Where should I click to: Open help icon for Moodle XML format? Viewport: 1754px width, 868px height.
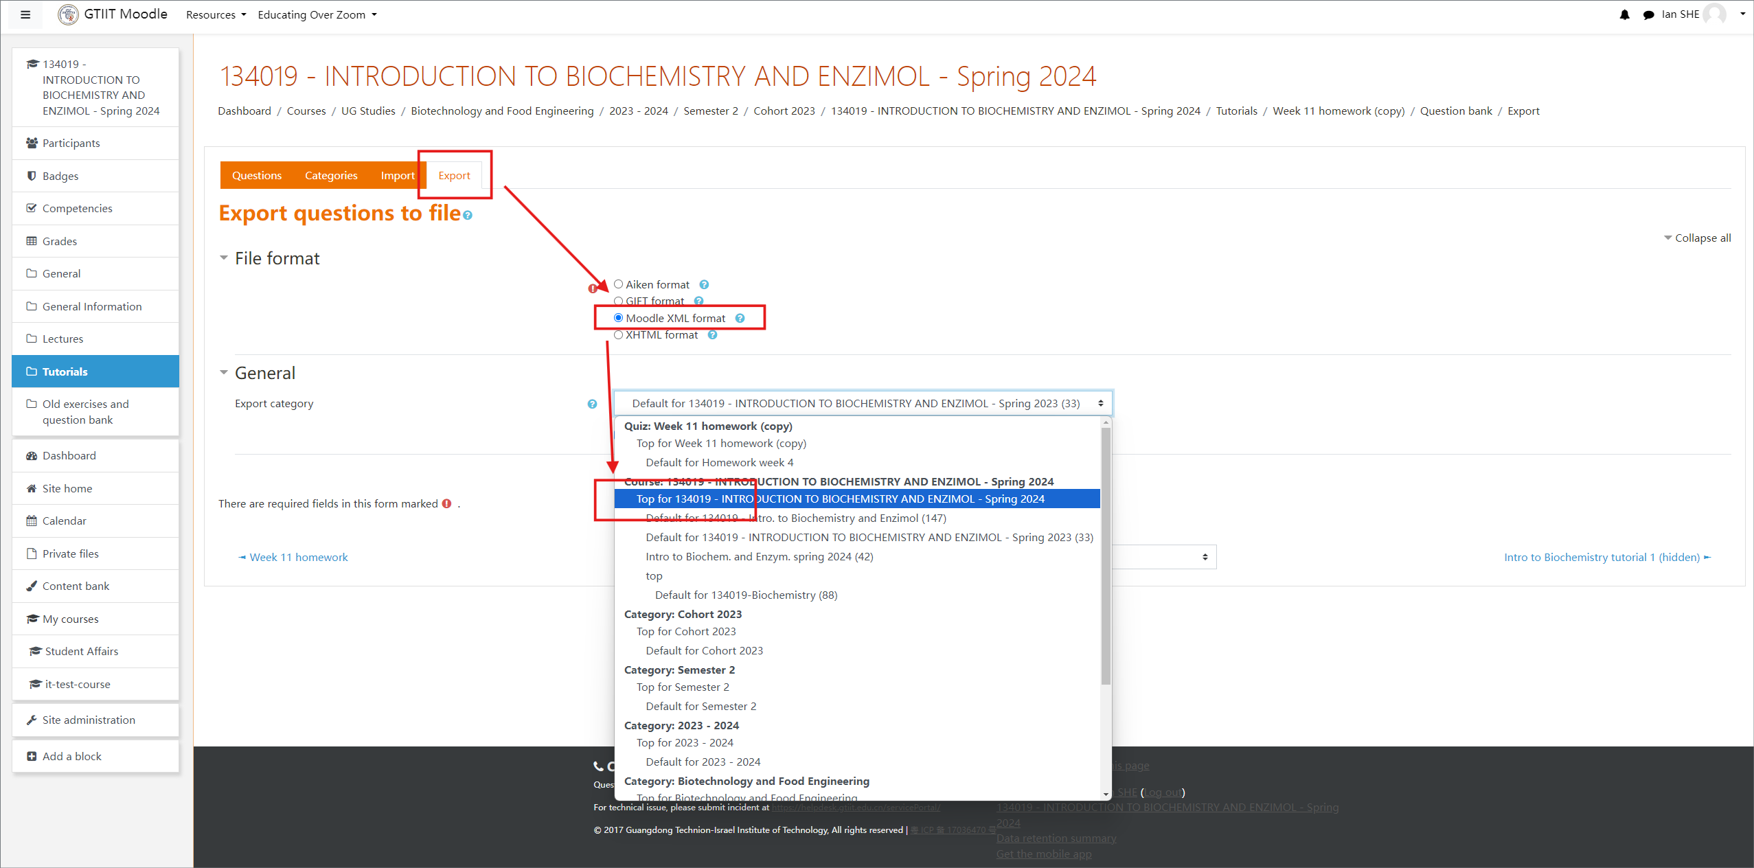740,318
